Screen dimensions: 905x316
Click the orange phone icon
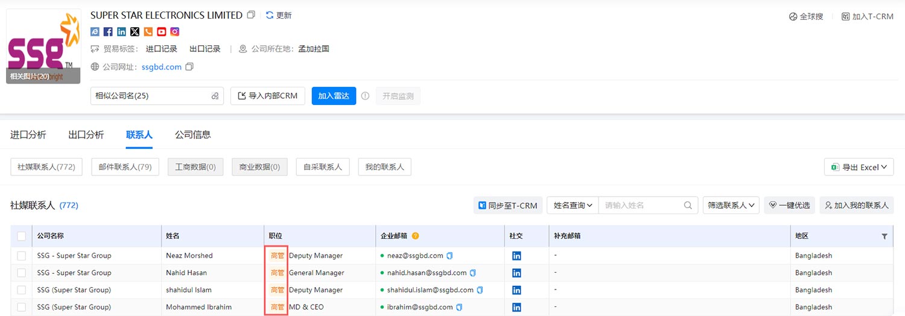tap(148, 31)
